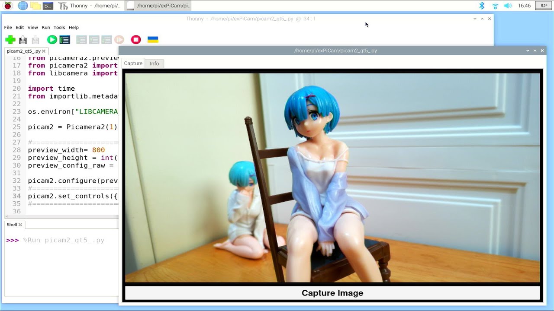Close the Thonny window
Viewport: 554px width, 311px height.
click(490, 19)
